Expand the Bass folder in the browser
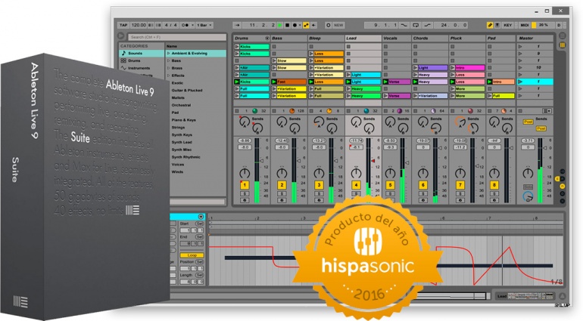This screenshot has height=321, width=583. 168,60
